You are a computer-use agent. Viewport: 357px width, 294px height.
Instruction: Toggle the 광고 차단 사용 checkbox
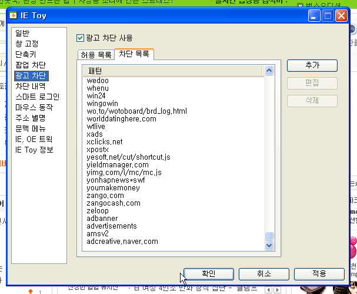(80, 38)
